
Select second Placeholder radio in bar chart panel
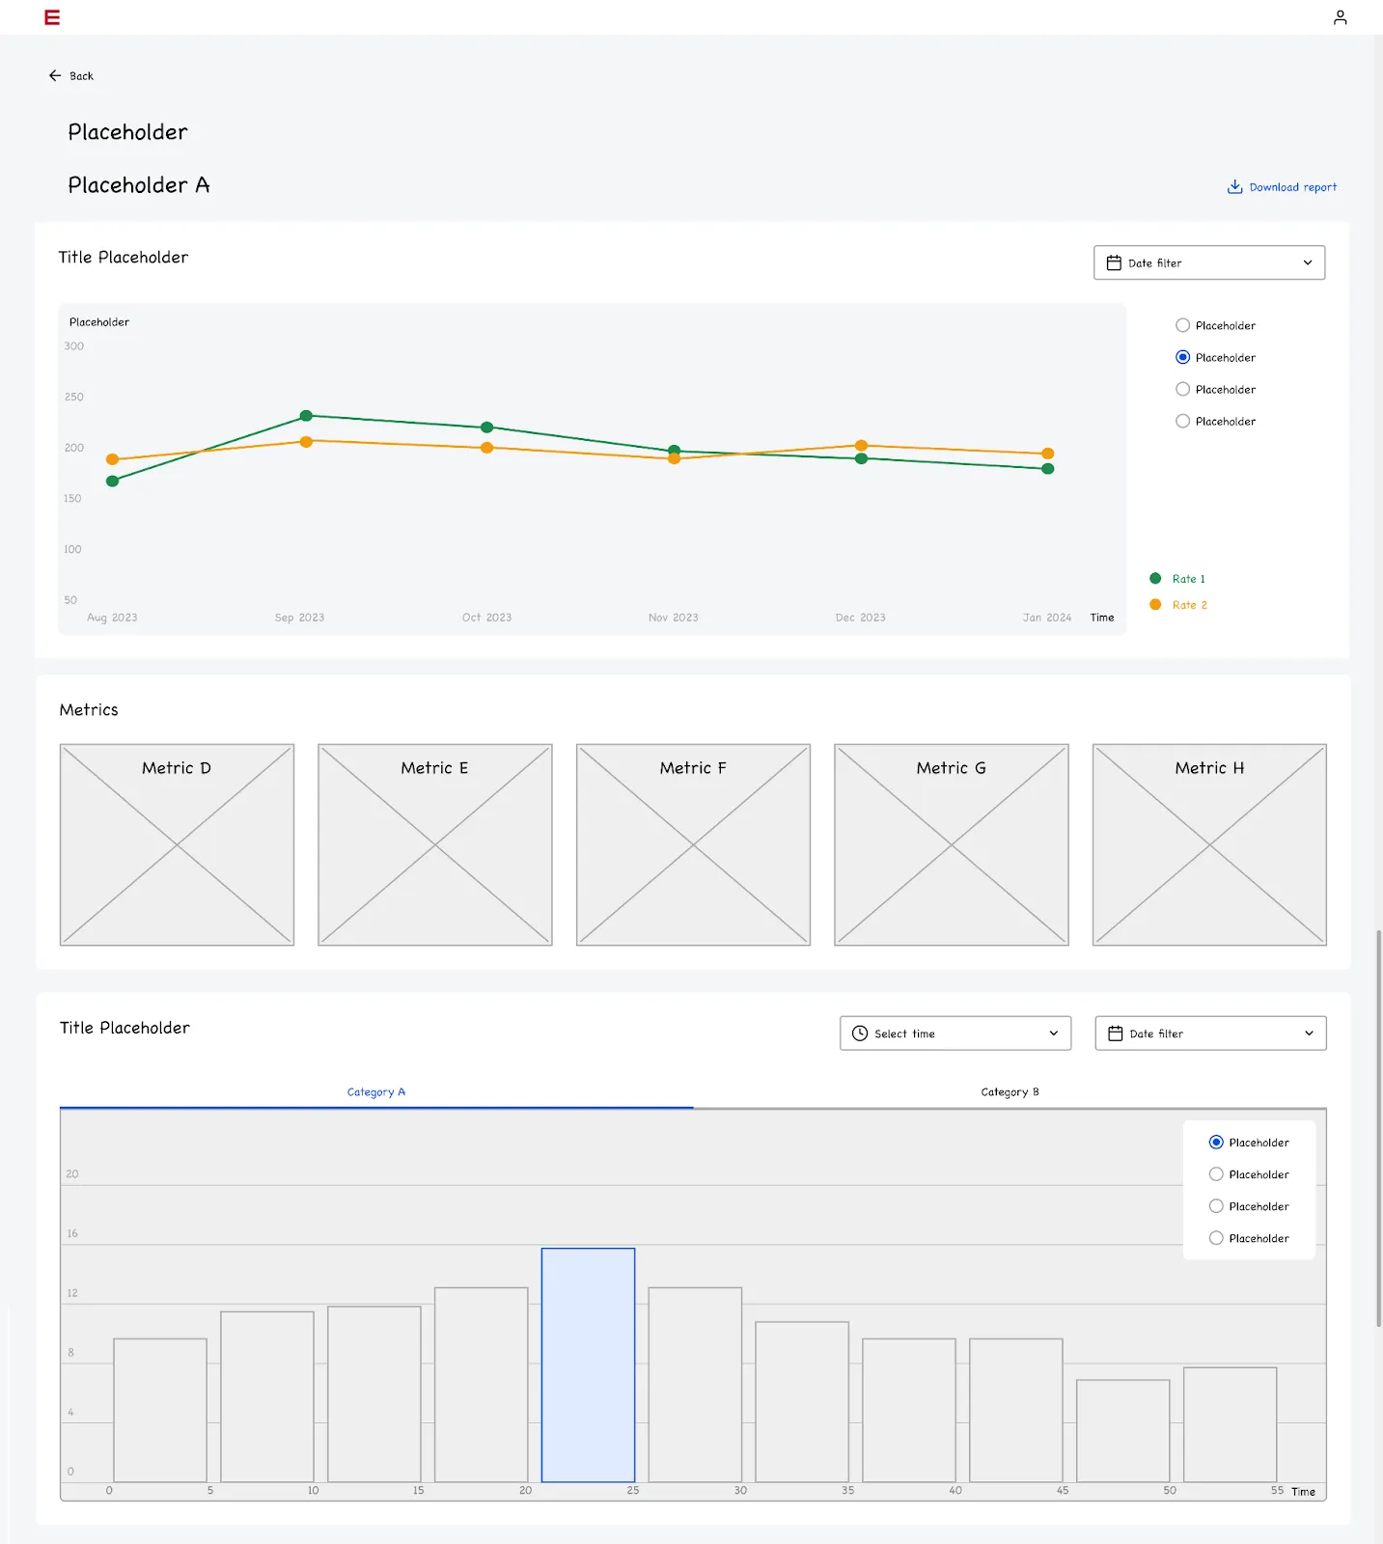(x=1216, y=1174)
